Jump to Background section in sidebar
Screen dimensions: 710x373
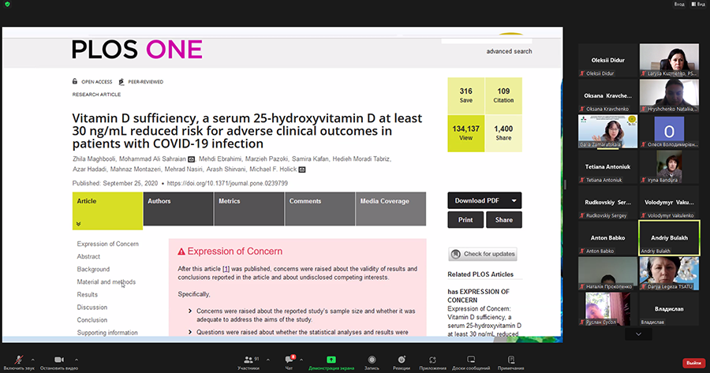point(93,269)
